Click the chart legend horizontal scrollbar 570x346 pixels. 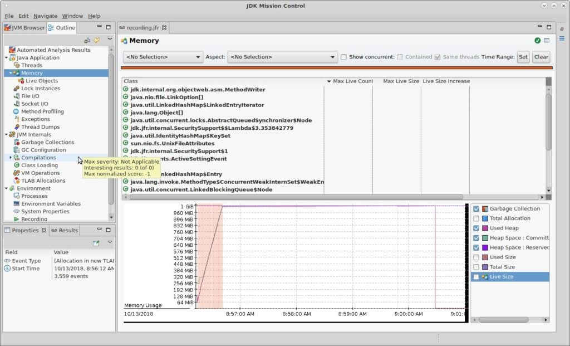tap(503, 320)
